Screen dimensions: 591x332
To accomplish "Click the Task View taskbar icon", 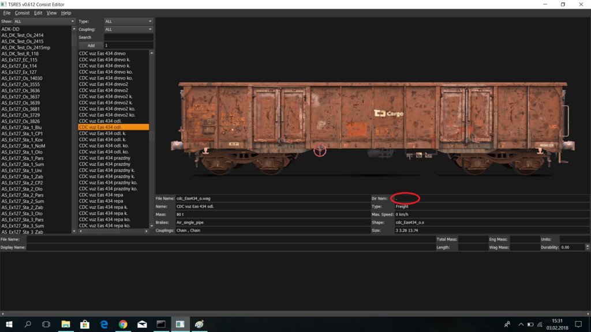I will coord(46,325).
